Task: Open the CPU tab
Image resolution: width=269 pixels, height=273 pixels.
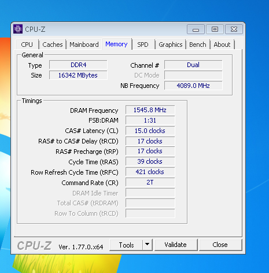Action: 27,45
